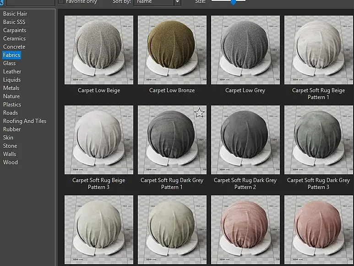The image size is (354, 266).
Task: Mark Carpet Soft Rug Dark Grey Pattern 1 as favorite
Action: click(x=199, y=112)
